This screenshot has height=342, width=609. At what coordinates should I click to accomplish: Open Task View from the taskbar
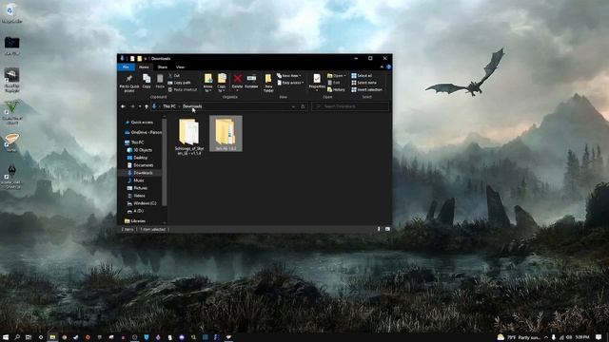pos(29,337)
